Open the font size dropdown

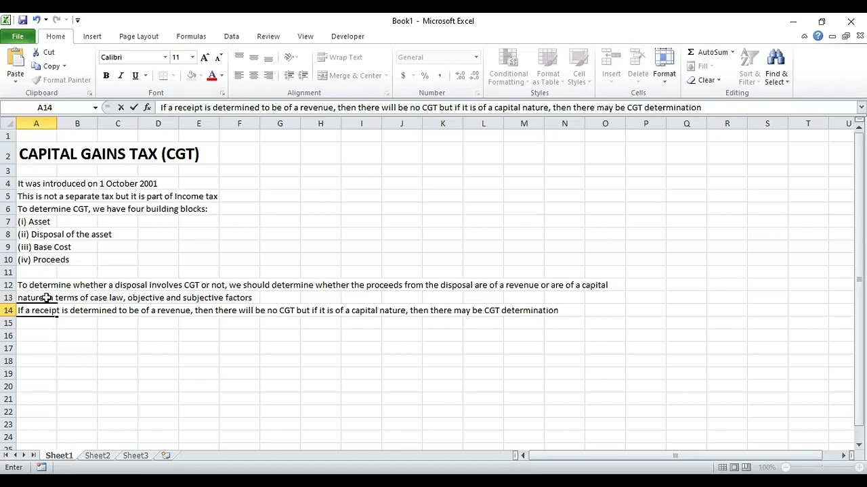tap(192, 57)
